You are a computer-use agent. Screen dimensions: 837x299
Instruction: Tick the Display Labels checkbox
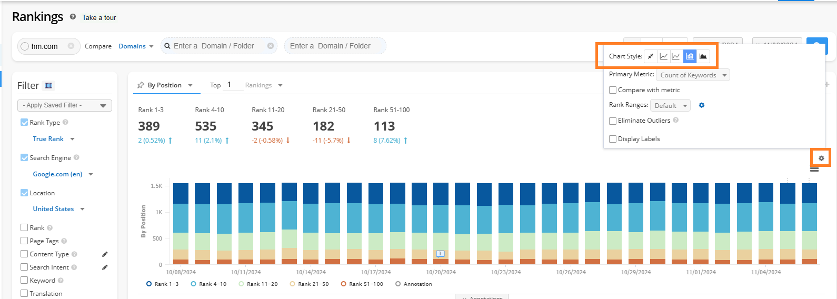coord(613,139)
